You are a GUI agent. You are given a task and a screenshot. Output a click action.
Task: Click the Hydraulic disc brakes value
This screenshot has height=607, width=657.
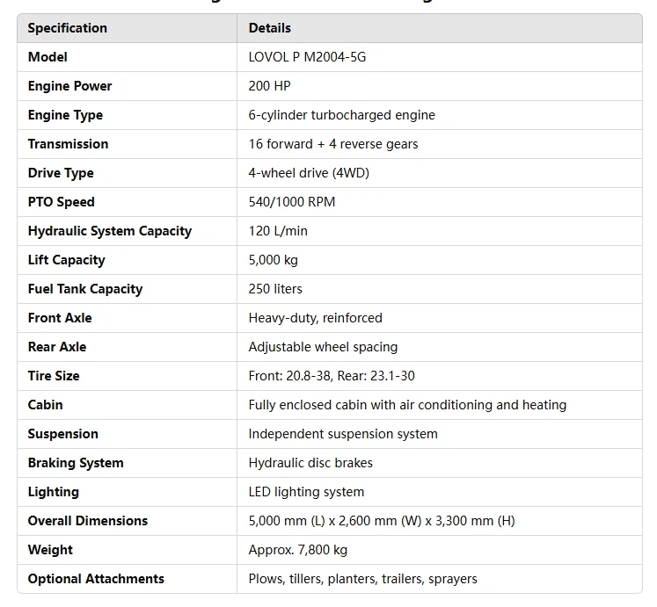tap(310, 463)
